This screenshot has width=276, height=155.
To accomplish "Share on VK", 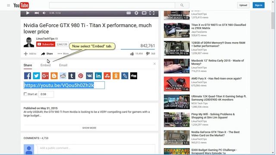I will click(x=89, y=76).
